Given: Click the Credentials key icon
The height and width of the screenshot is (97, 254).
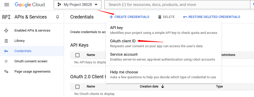Looking at the screenshot, I should [6, 51].
